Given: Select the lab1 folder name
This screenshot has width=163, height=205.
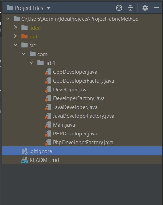Looking at the screenshot, I should click(50, 63).
